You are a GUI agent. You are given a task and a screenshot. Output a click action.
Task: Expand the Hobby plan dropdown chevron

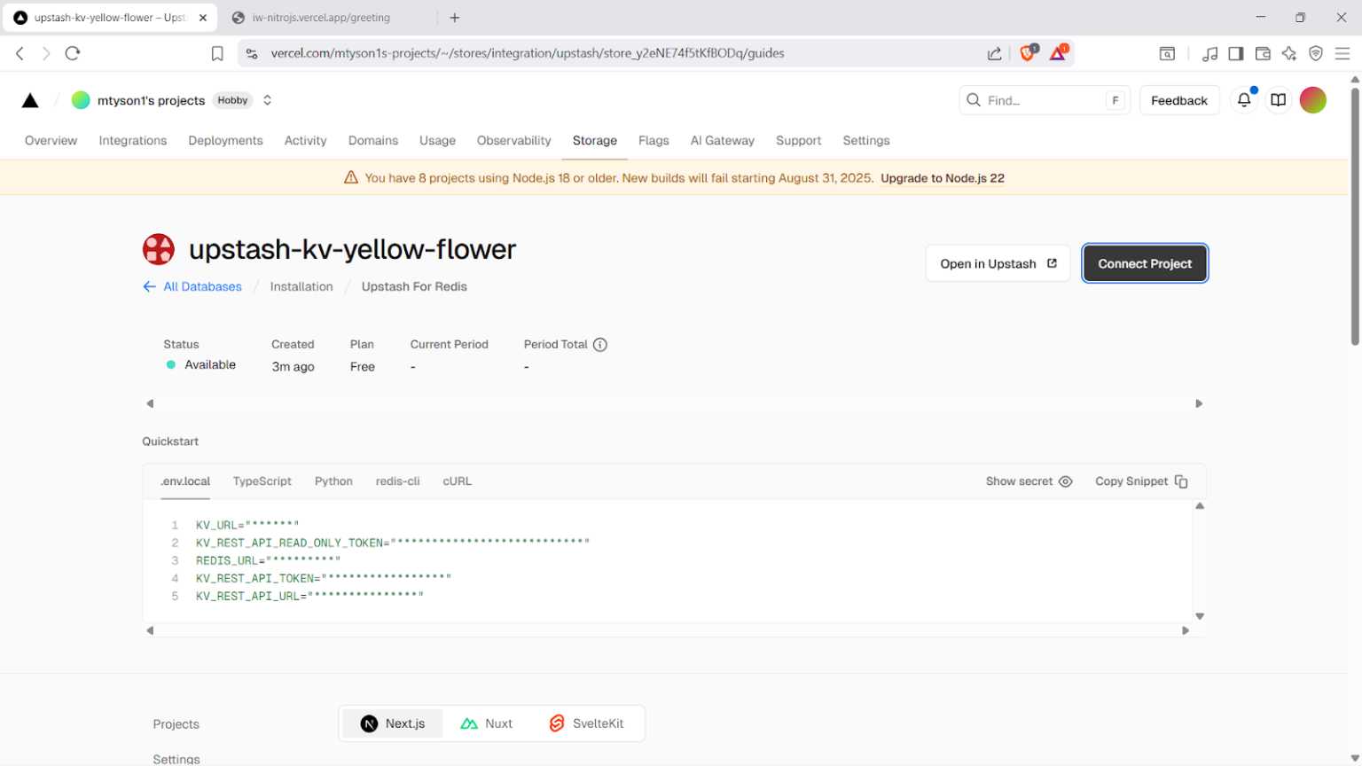[266, 100]
